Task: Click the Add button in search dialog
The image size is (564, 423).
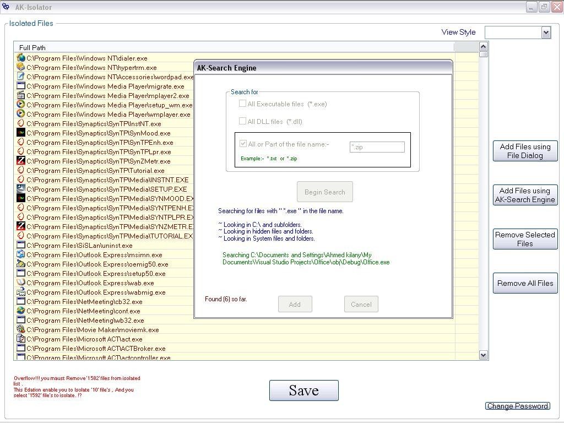Action: tap(295, 304)
